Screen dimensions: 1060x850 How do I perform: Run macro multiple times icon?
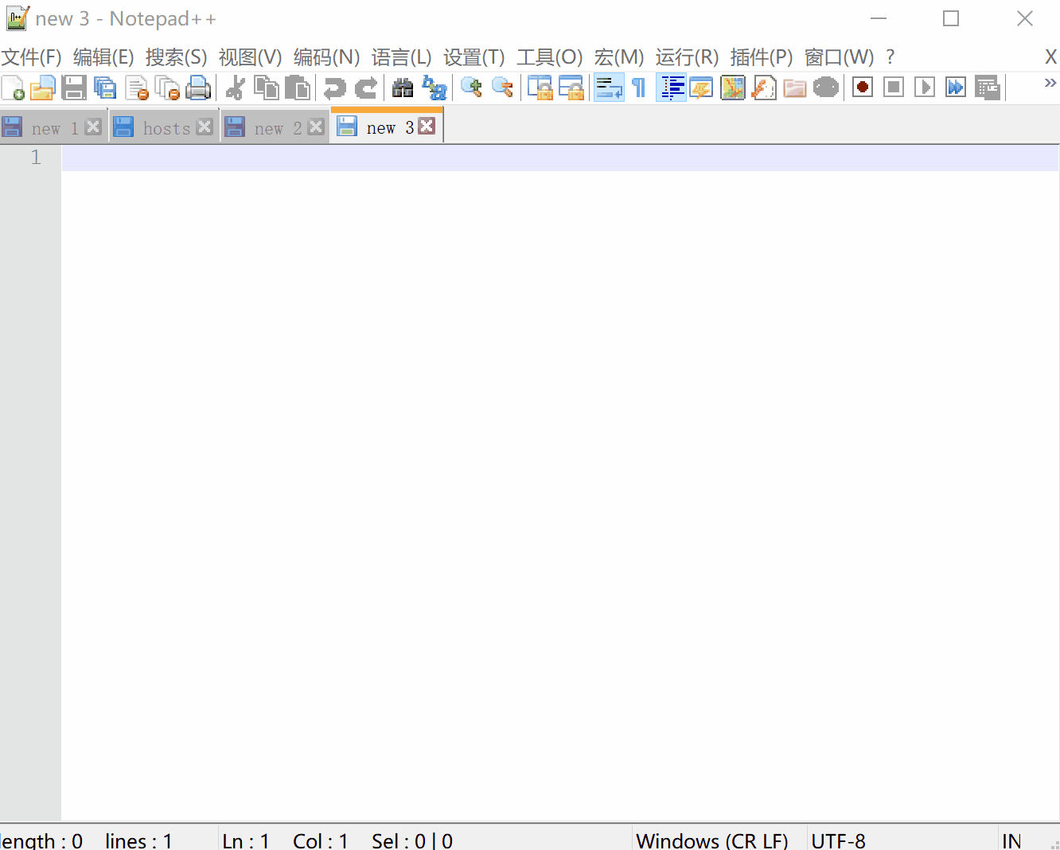[x=956, y=88]
